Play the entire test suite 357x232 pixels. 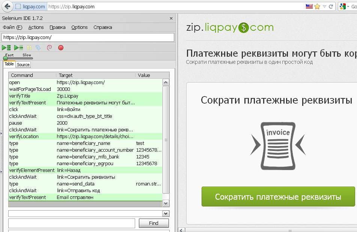click(x=6, y=48)
